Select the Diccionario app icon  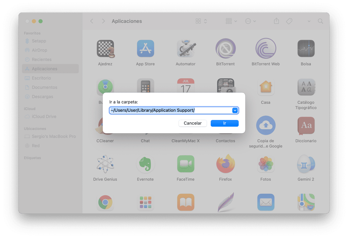(306, 125)
